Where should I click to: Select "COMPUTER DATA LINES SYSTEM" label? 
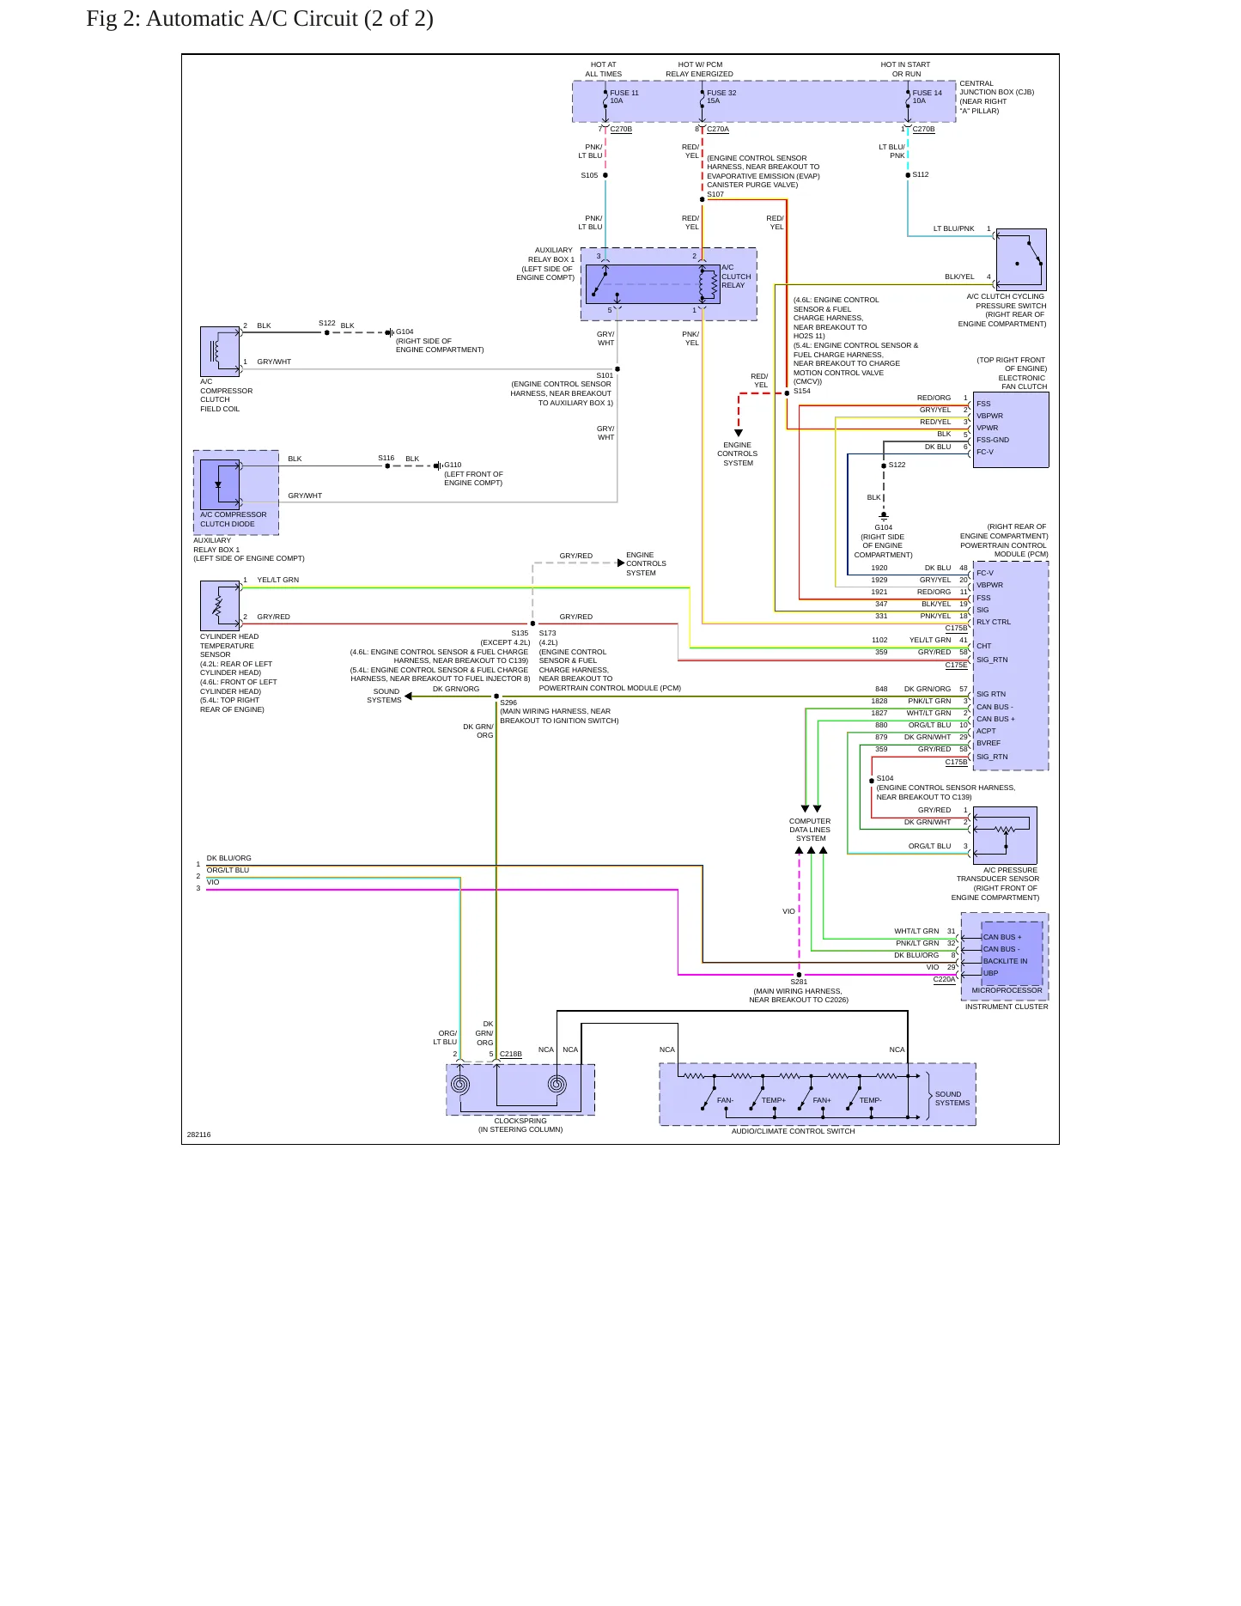[x=810, y=830]
